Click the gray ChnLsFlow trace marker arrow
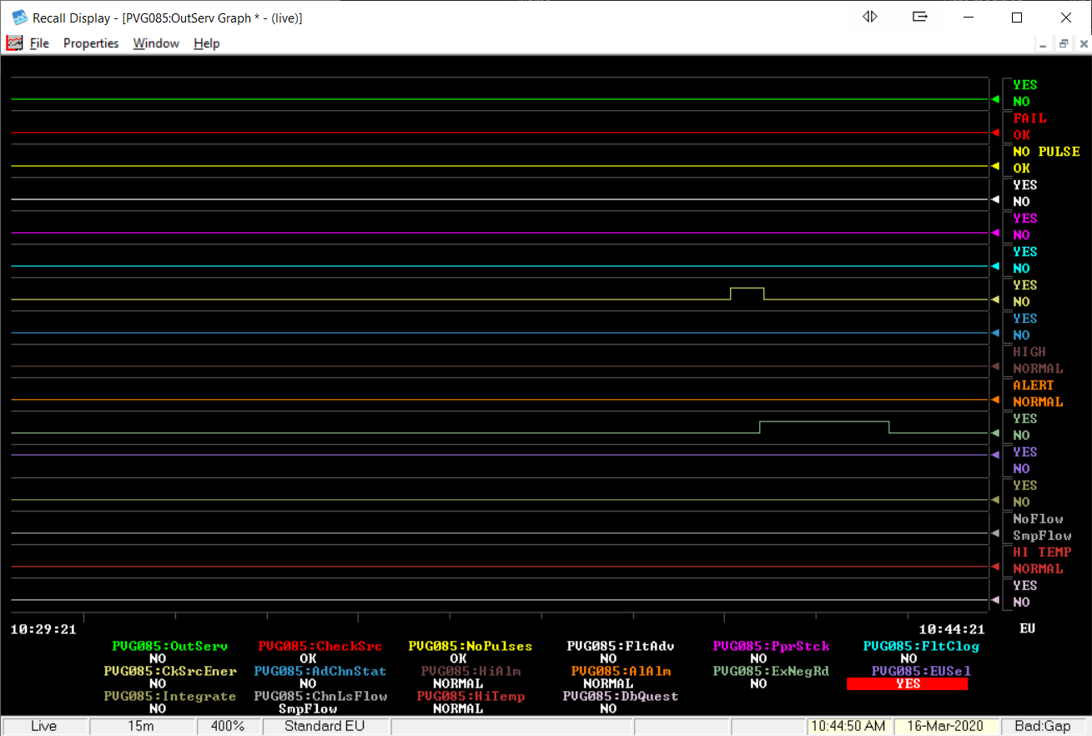Viewport: 1092px width, 736px height. (995, 533)
